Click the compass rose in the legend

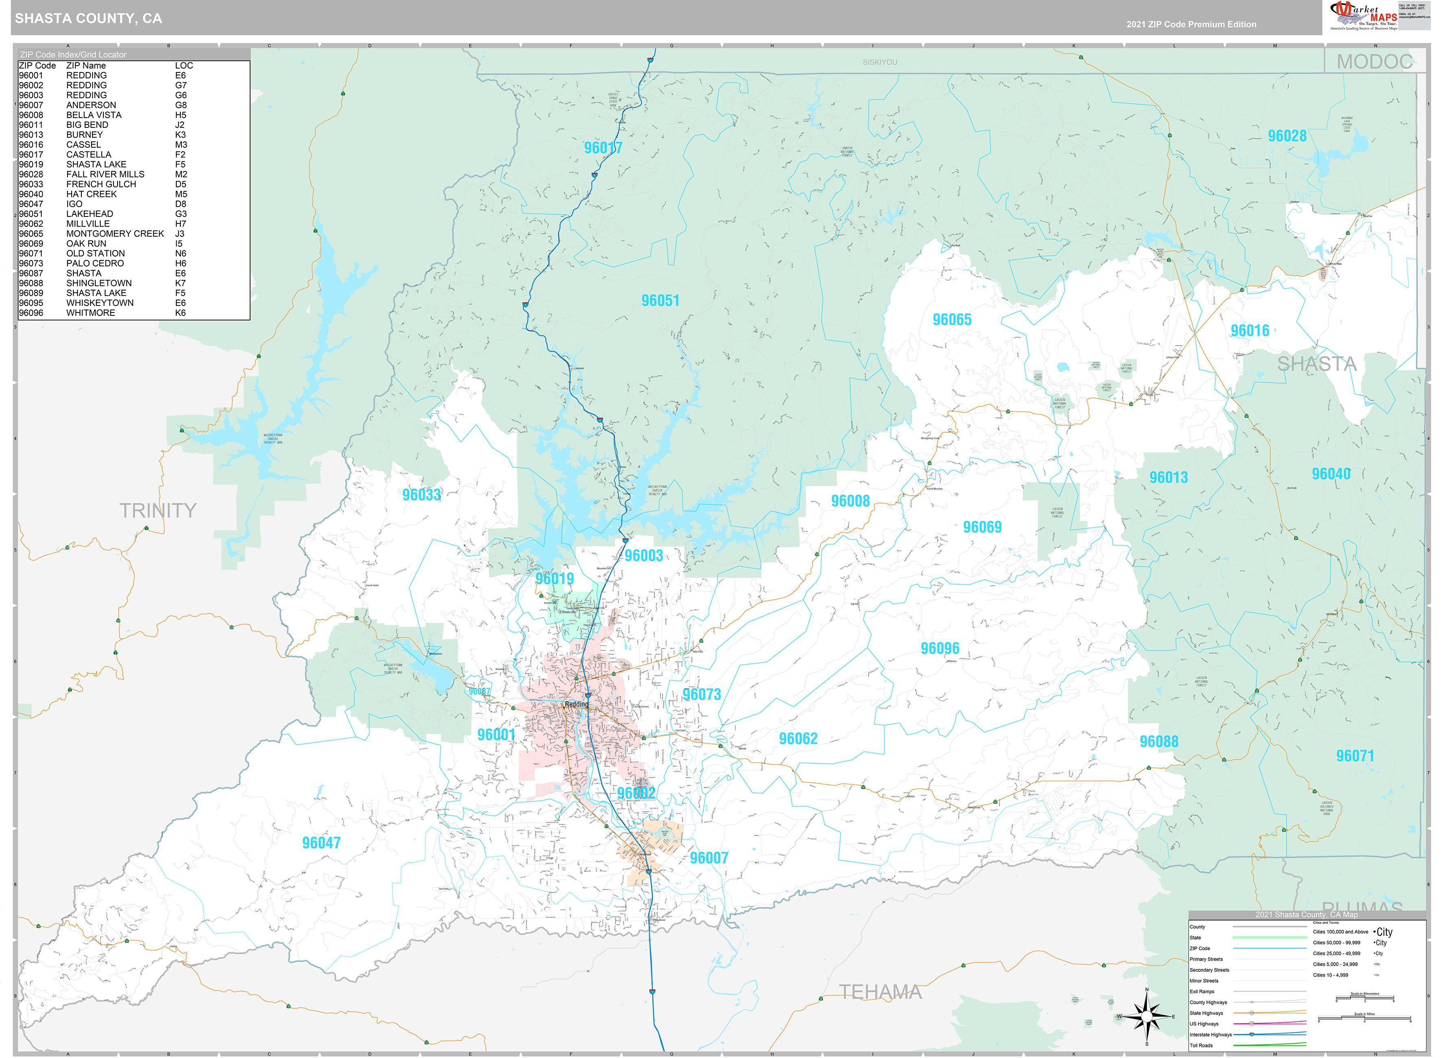click(1146, 1016)
